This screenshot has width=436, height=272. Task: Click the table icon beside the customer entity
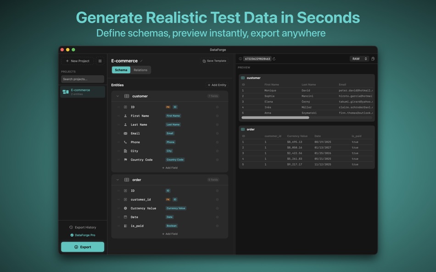pos(126,96)
